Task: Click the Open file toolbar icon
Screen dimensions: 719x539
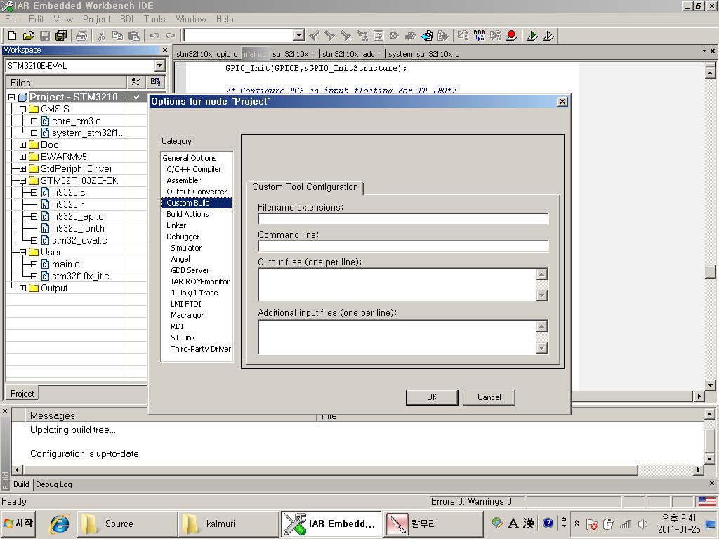Action: coord(28,36)
